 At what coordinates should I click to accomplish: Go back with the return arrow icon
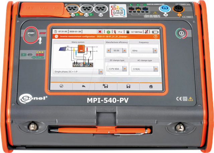[84, 86]
